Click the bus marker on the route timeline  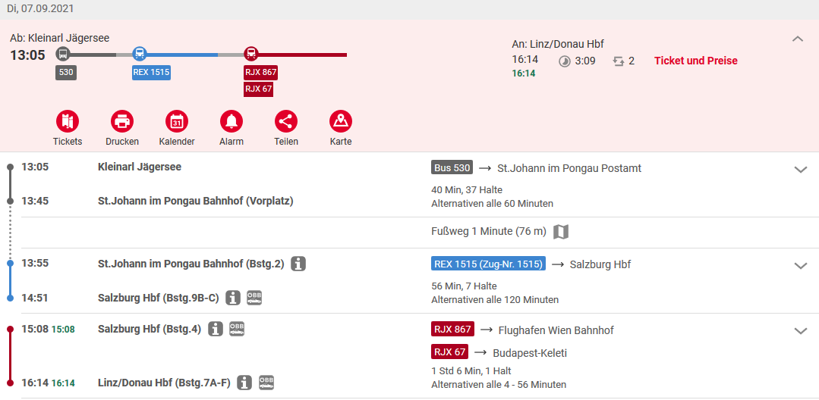(x=63, y=53)
